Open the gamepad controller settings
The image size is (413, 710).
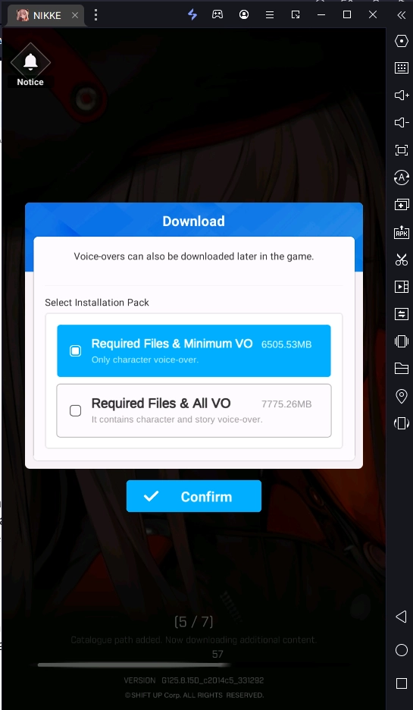click(217, 14)
